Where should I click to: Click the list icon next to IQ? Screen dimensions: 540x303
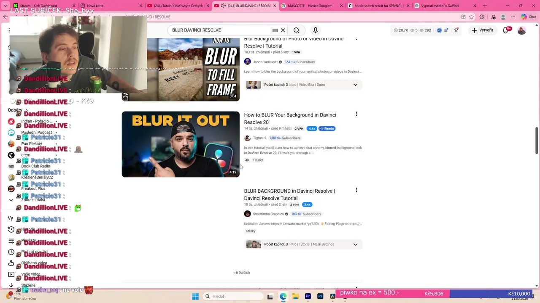pos(446,30)
